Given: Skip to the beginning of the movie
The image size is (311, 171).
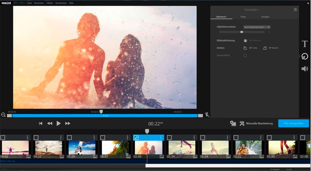Looking at the screenshot, I should click(x=41, y=123).
